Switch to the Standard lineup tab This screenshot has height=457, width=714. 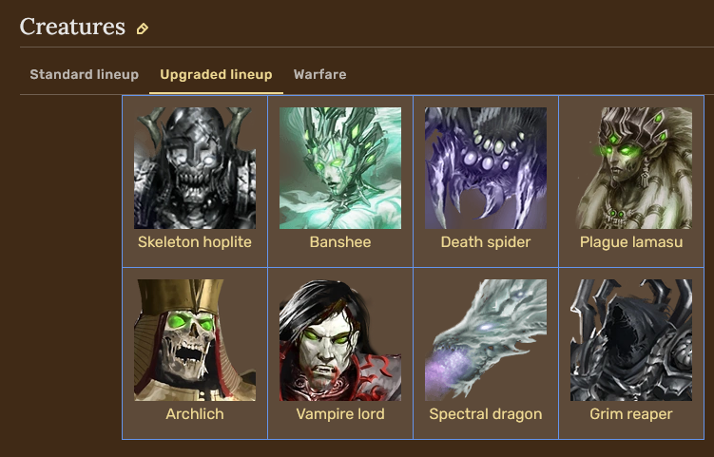coord(85,74)
